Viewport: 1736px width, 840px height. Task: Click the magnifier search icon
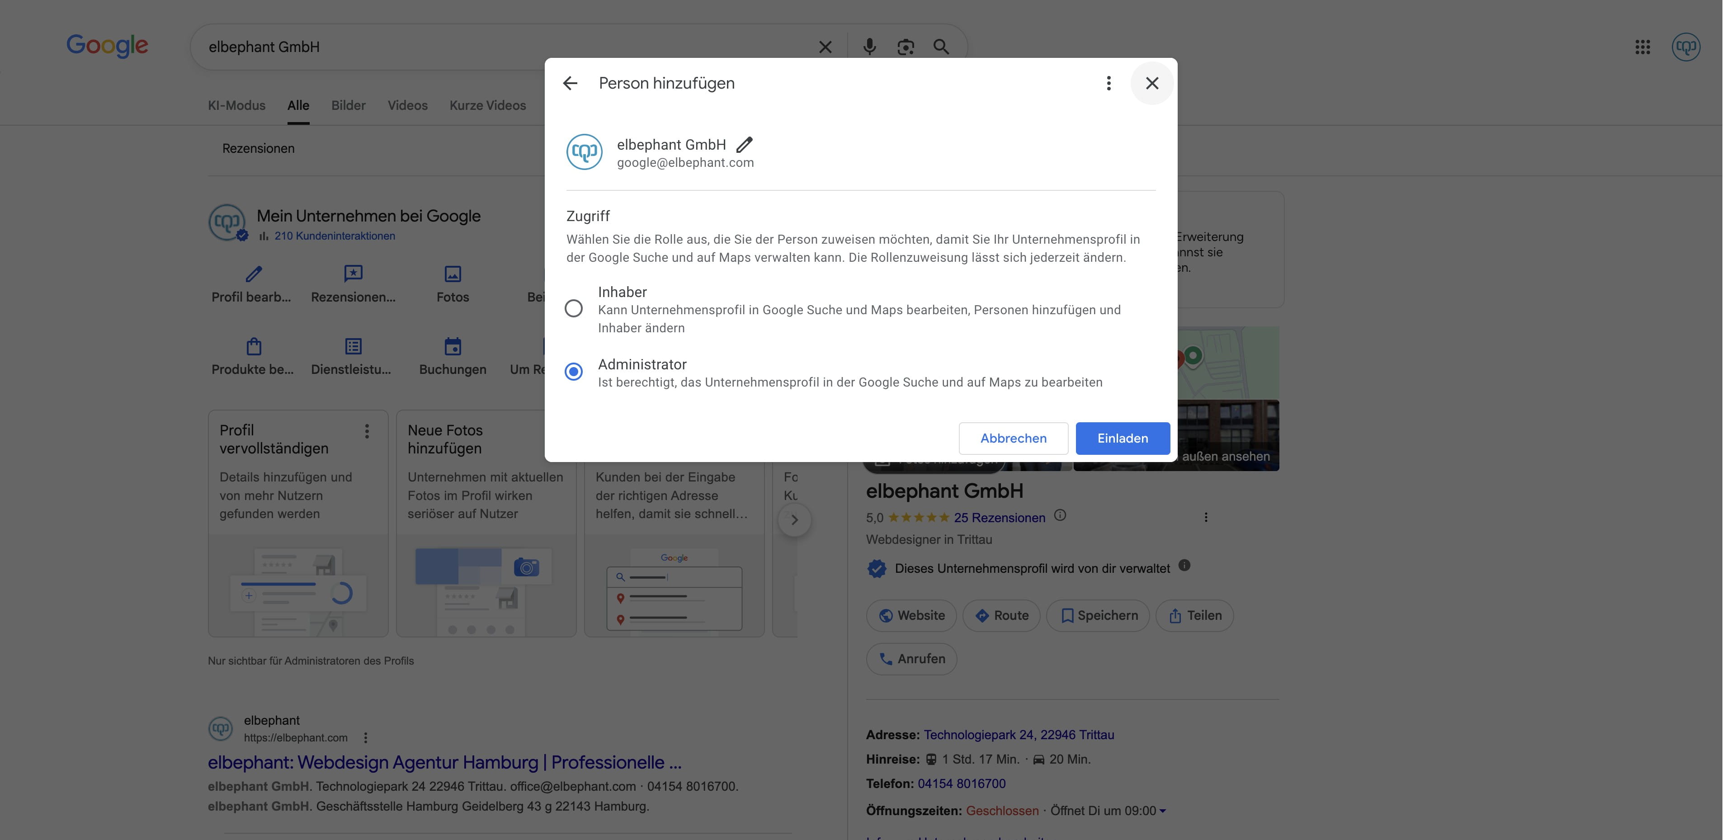(941, 47)
